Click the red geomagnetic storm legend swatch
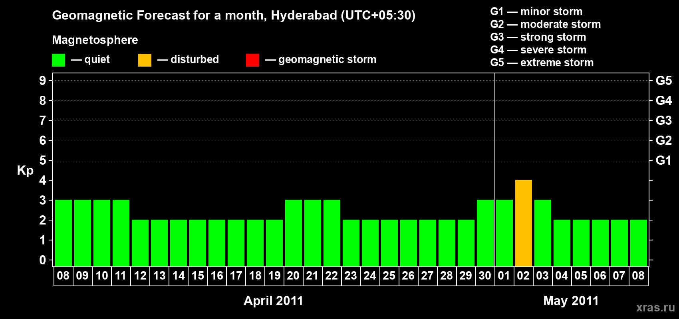Image resolution: width=679 pixels, height=319 pixels. tap(252, 60)
